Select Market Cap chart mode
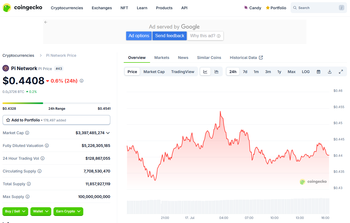Image resolution: width=350 pixels, height=223 pixels. 154,72
